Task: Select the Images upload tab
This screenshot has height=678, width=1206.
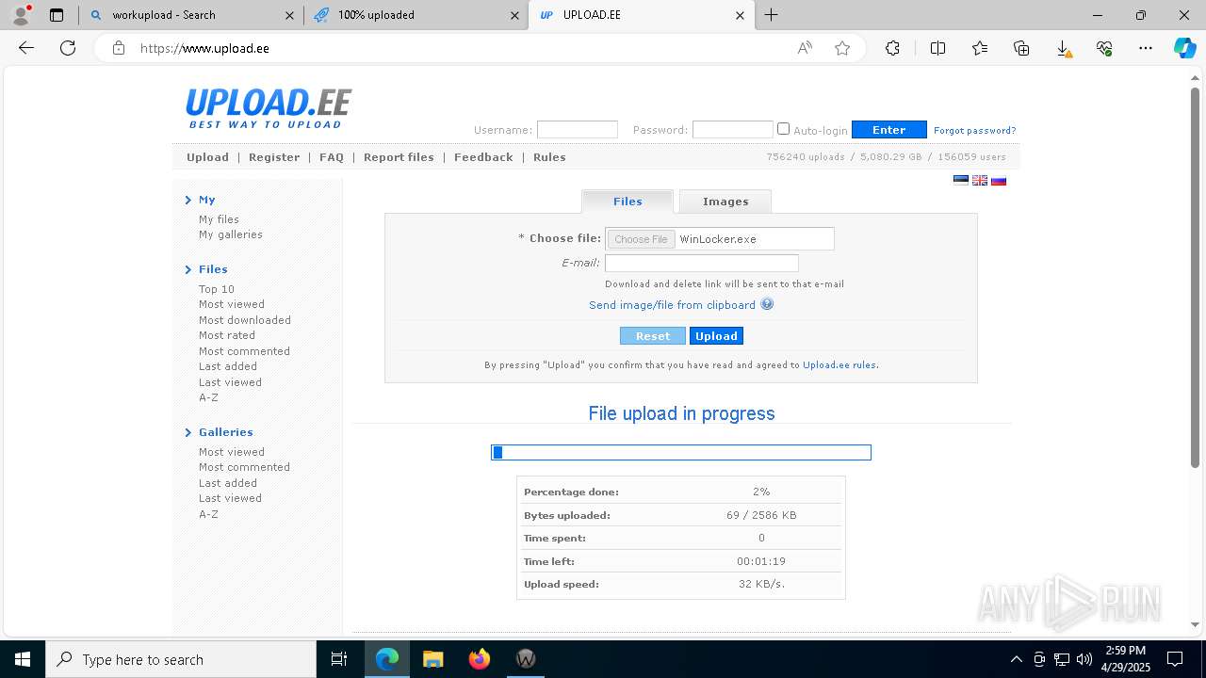Action: pos(725,202)
